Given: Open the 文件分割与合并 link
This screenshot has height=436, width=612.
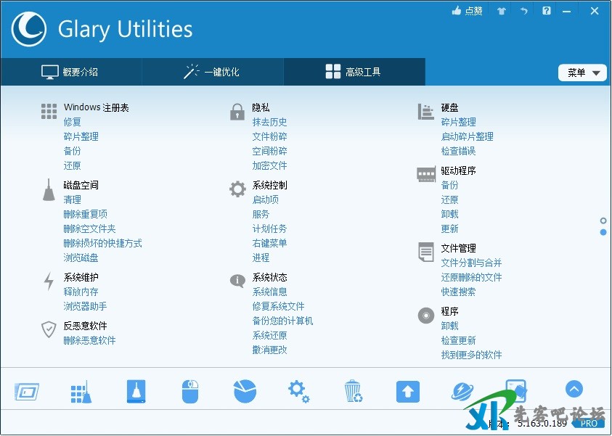Looking at the screenshot, I should (471, 263).
